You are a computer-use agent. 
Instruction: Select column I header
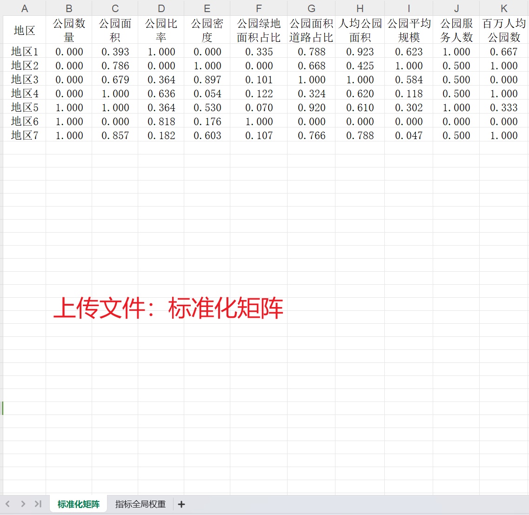(x=409, y=8)
